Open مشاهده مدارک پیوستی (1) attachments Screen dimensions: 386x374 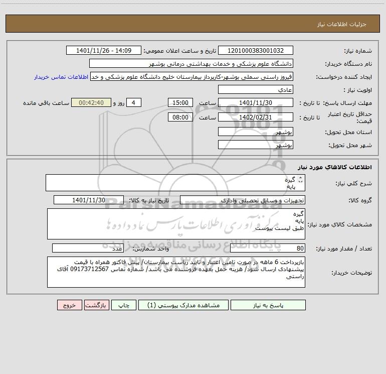(x=183, y=305)
